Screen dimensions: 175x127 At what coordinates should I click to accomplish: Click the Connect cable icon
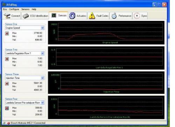[7, 16]
